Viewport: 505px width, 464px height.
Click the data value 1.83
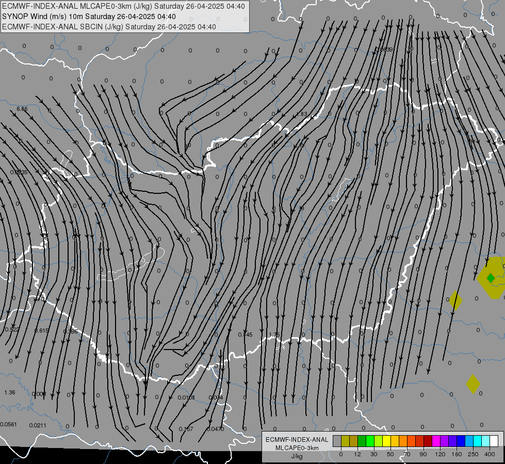302,114
